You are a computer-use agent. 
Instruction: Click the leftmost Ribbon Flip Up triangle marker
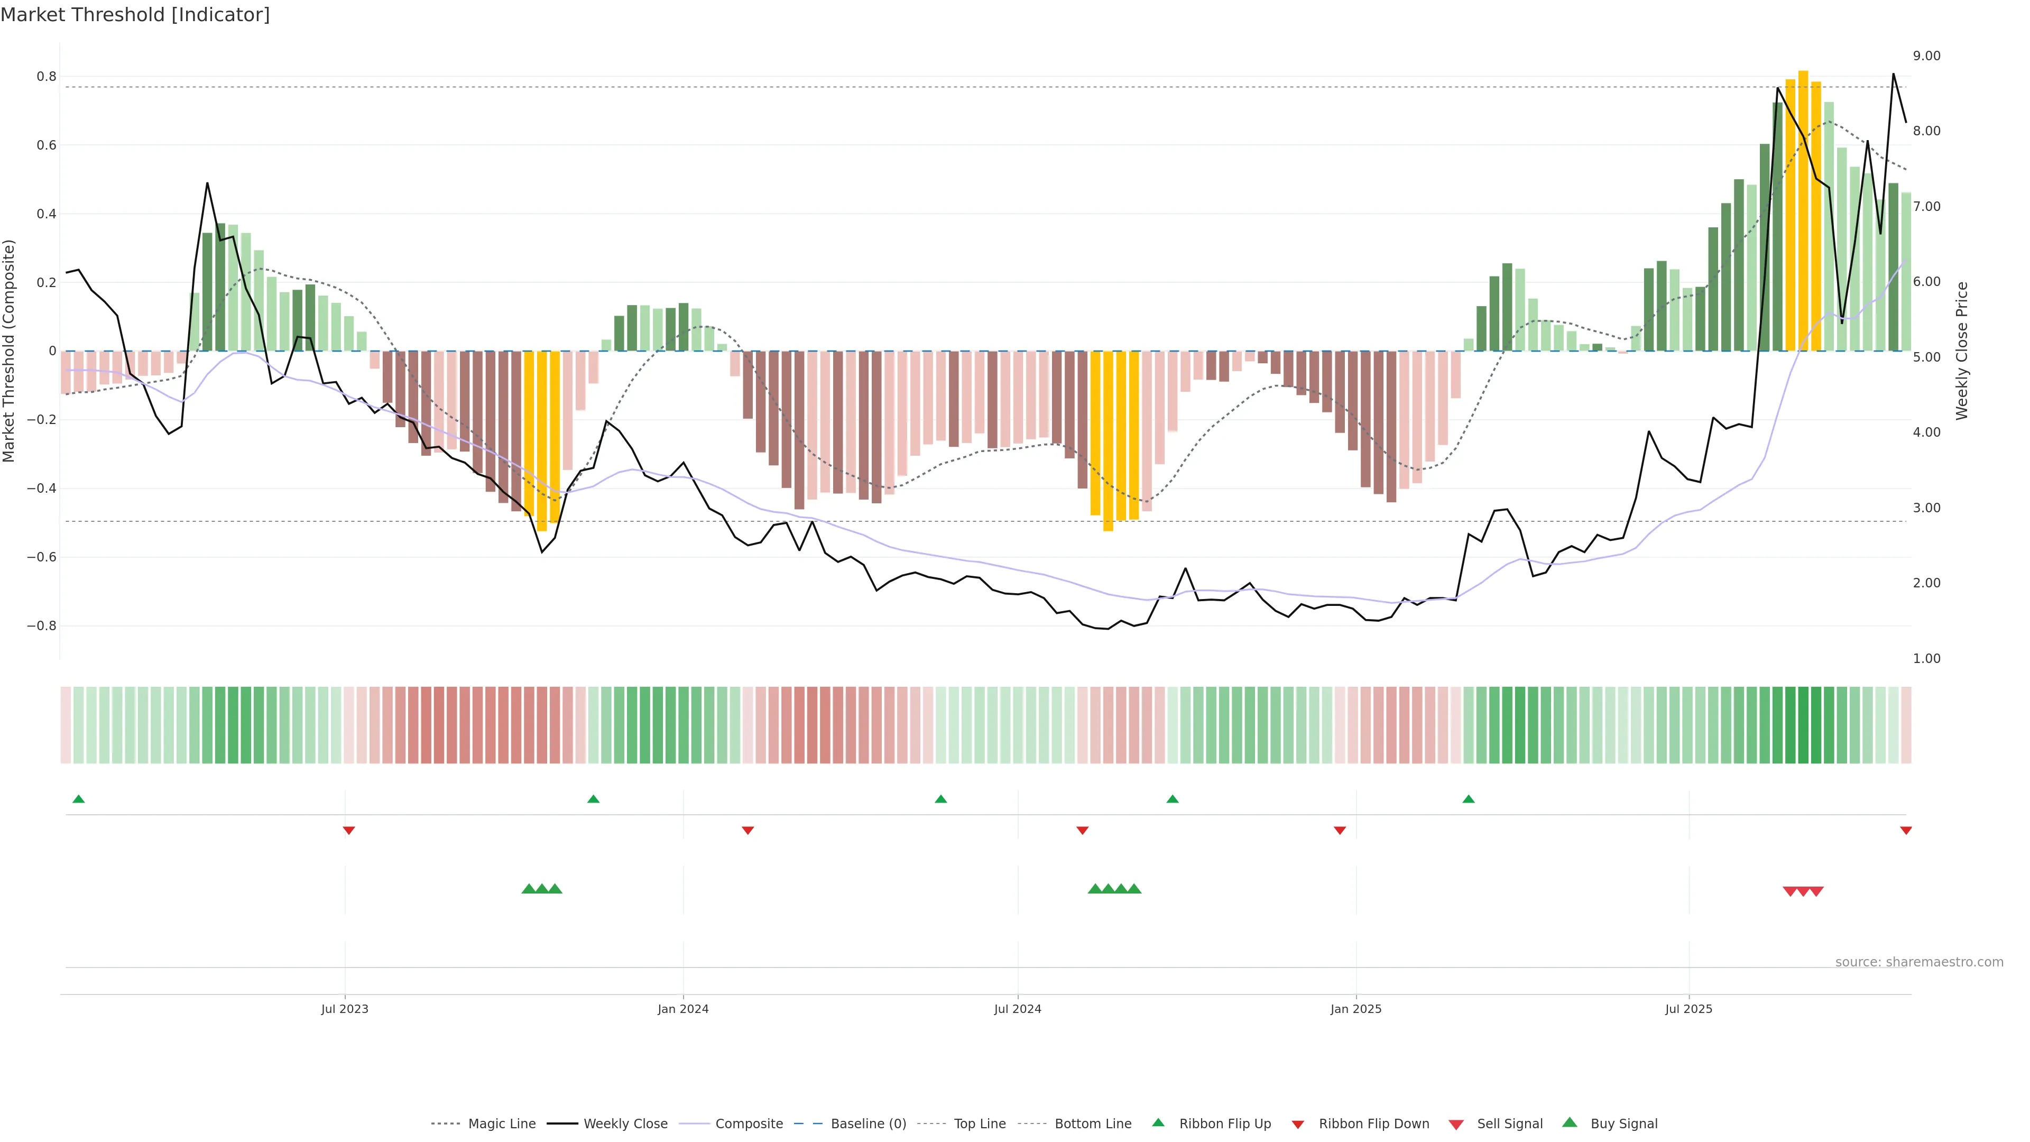coord(78,799)
